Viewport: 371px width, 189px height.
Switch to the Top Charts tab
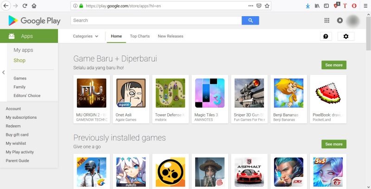coord(140,36)
